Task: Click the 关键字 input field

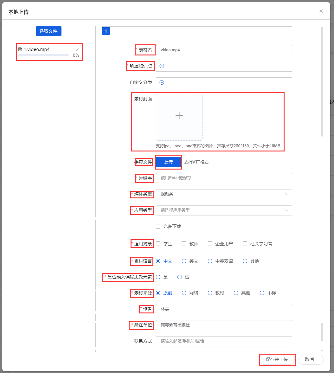Action: tap(224, 178)
